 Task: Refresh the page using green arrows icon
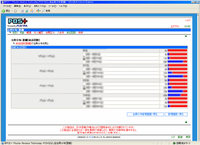point(27,11)
